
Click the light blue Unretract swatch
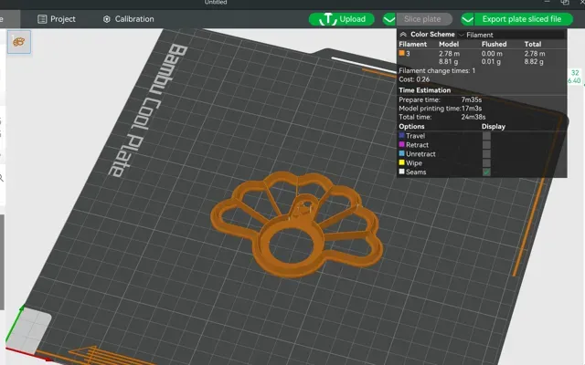(402, 153)
